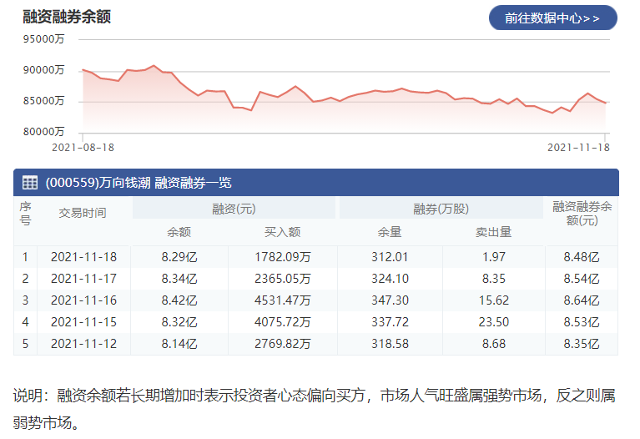640x439 pixels.
Task: Click the 2021-11-18 chart end date
Action: click(x=578, y=148)
